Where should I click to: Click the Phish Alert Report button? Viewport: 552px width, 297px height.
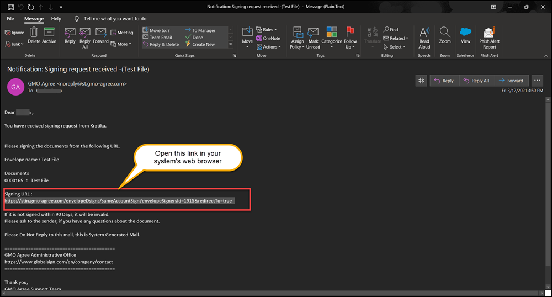pyautogui.click(x=489, y=38)
